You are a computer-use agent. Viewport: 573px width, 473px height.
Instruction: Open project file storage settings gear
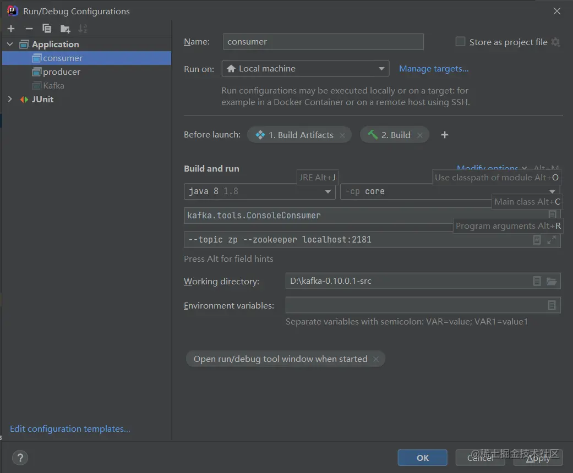555,42
